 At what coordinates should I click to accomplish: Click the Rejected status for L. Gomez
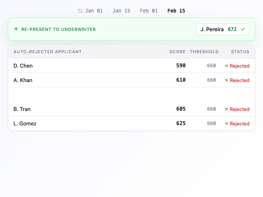[239, 123]
